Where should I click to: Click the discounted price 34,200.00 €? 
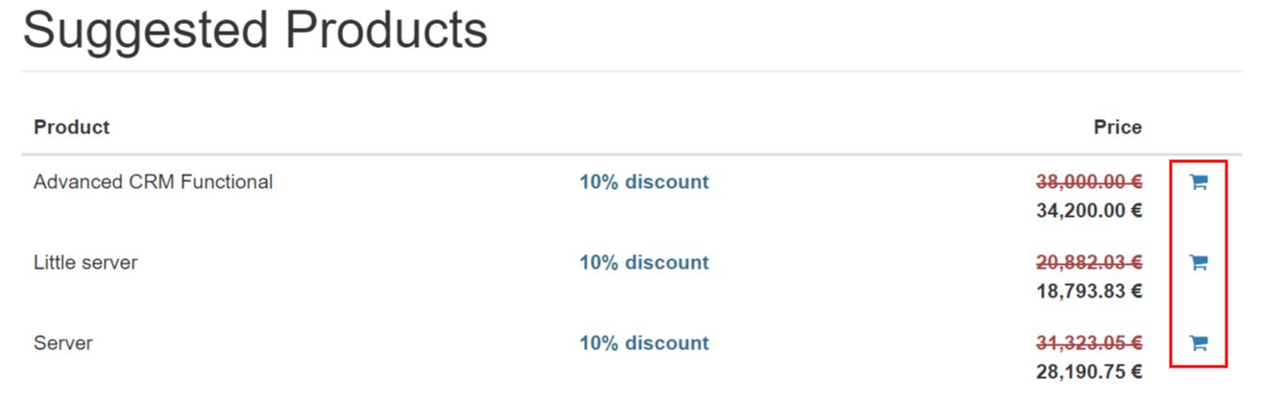1088,210
